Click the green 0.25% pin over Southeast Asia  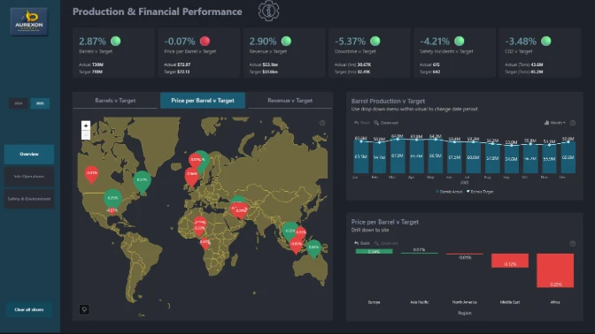pos(290,231)
